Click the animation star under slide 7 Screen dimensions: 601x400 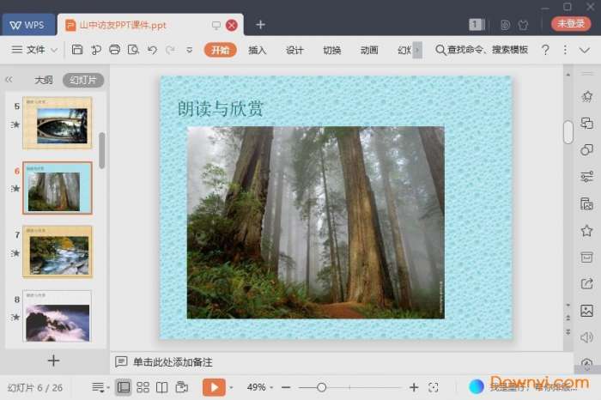click(15, 253)
